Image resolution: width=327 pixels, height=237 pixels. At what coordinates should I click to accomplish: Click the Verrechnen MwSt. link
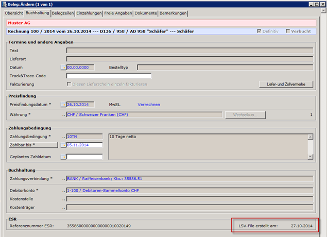point(149,105)
